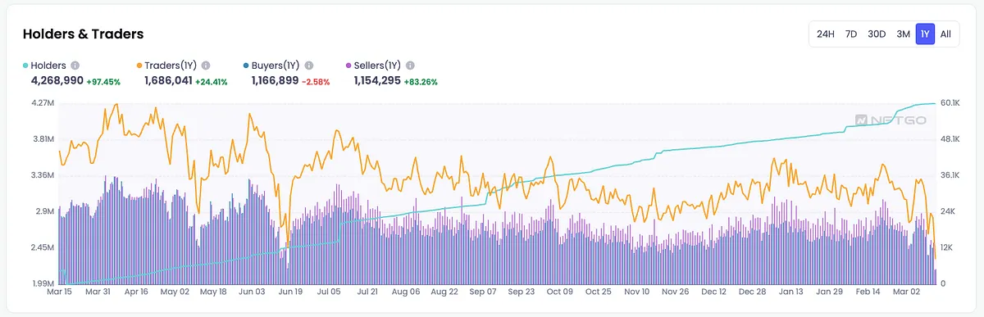Screen dimensions: 984x317
Task: Switch to the 24H time range
Action: [x=825, y=34]
